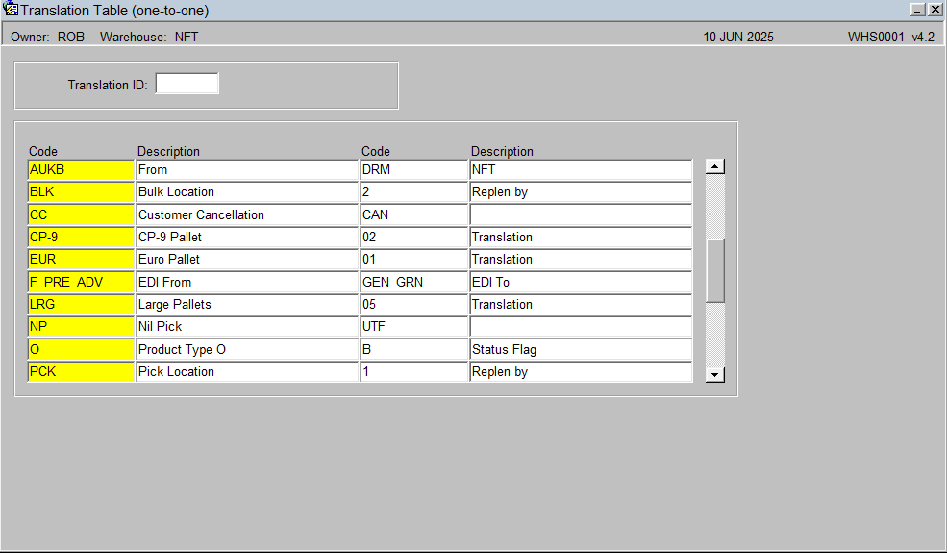Click the 'Euro Pallet' description cell
This screenshot has width=947, height=553.
248,260
